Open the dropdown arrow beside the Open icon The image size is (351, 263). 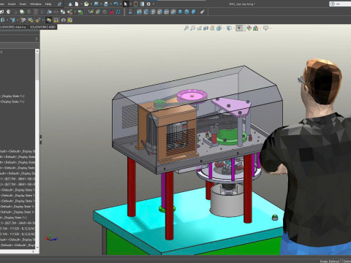[x=91, y=4]
